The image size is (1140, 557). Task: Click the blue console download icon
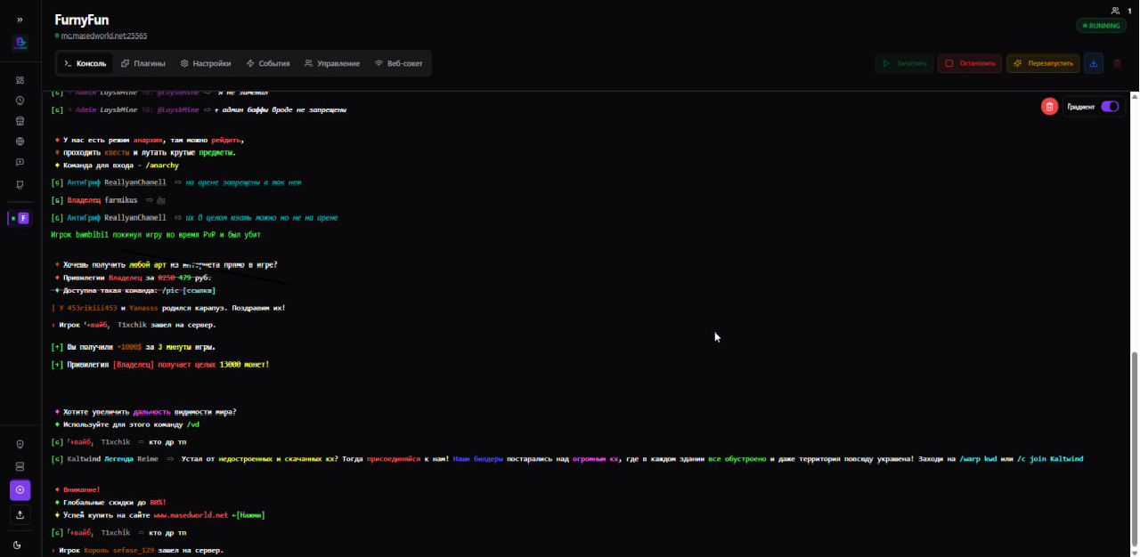point(1094,62)
